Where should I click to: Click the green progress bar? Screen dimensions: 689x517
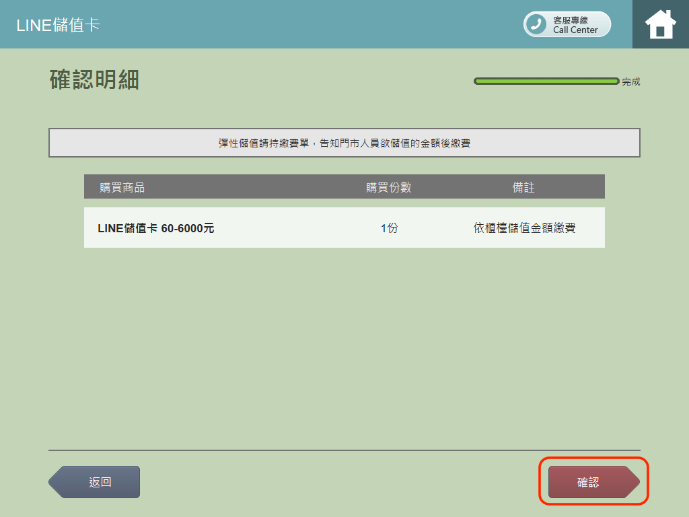click(x=546, y=81)
